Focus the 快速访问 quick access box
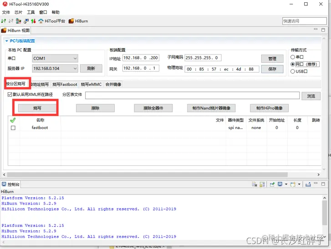This screenshot has height=249, width=331. (x=305, y=21)
